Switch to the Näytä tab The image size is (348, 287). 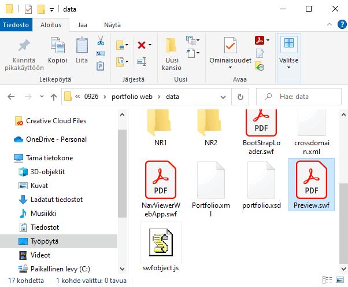coord(112,25)
